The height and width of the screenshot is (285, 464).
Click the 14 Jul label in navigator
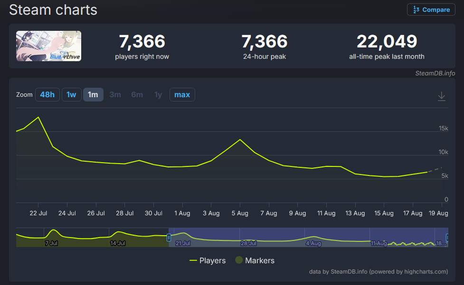tap(117, 243)
